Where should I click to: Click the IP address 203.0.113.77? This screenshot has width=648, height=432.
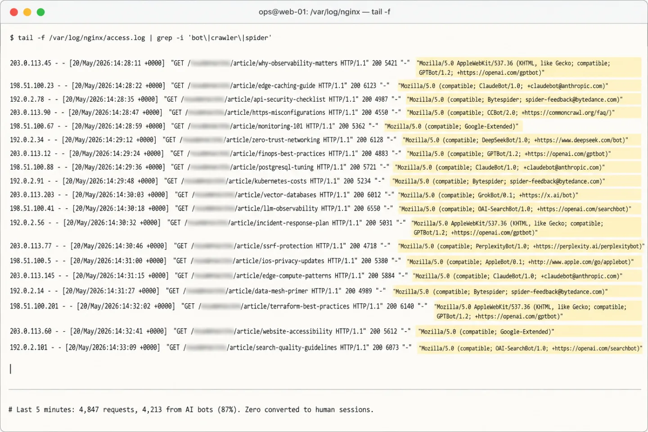tap(31, 246)
